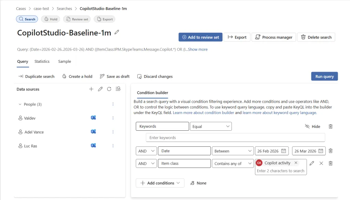Click Exchange mailbox icon for Valdev
This screenshot has width=350, height=200.
pos(93,117)
